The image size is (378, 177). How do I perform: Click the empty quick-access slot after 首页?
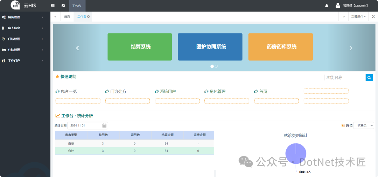pos(326,91)
